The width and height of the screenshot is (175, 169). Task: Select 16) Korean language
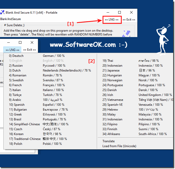50,134
